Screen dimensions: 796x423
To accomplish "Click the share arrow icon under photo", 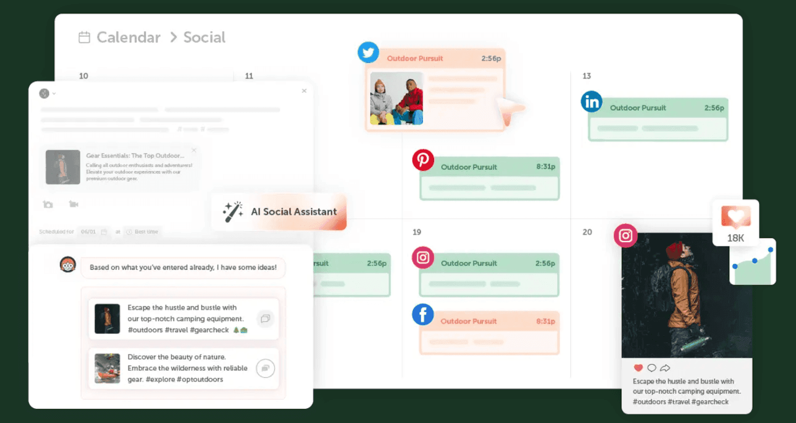I will click(x=665, y=368).
